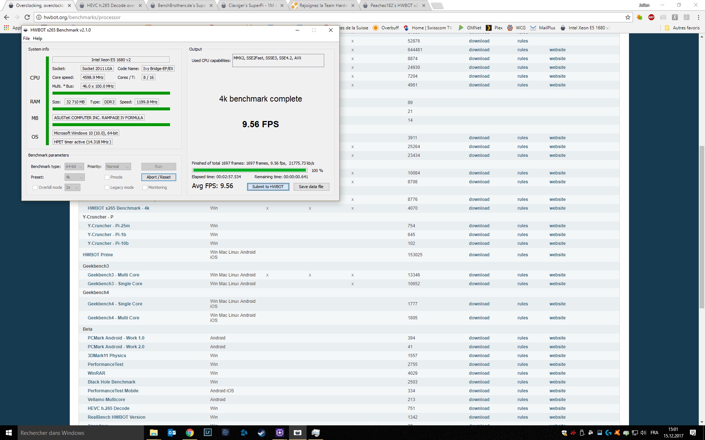Open the Intel Xeon E5 1680 v2 bookmark

tap(585, 28)
